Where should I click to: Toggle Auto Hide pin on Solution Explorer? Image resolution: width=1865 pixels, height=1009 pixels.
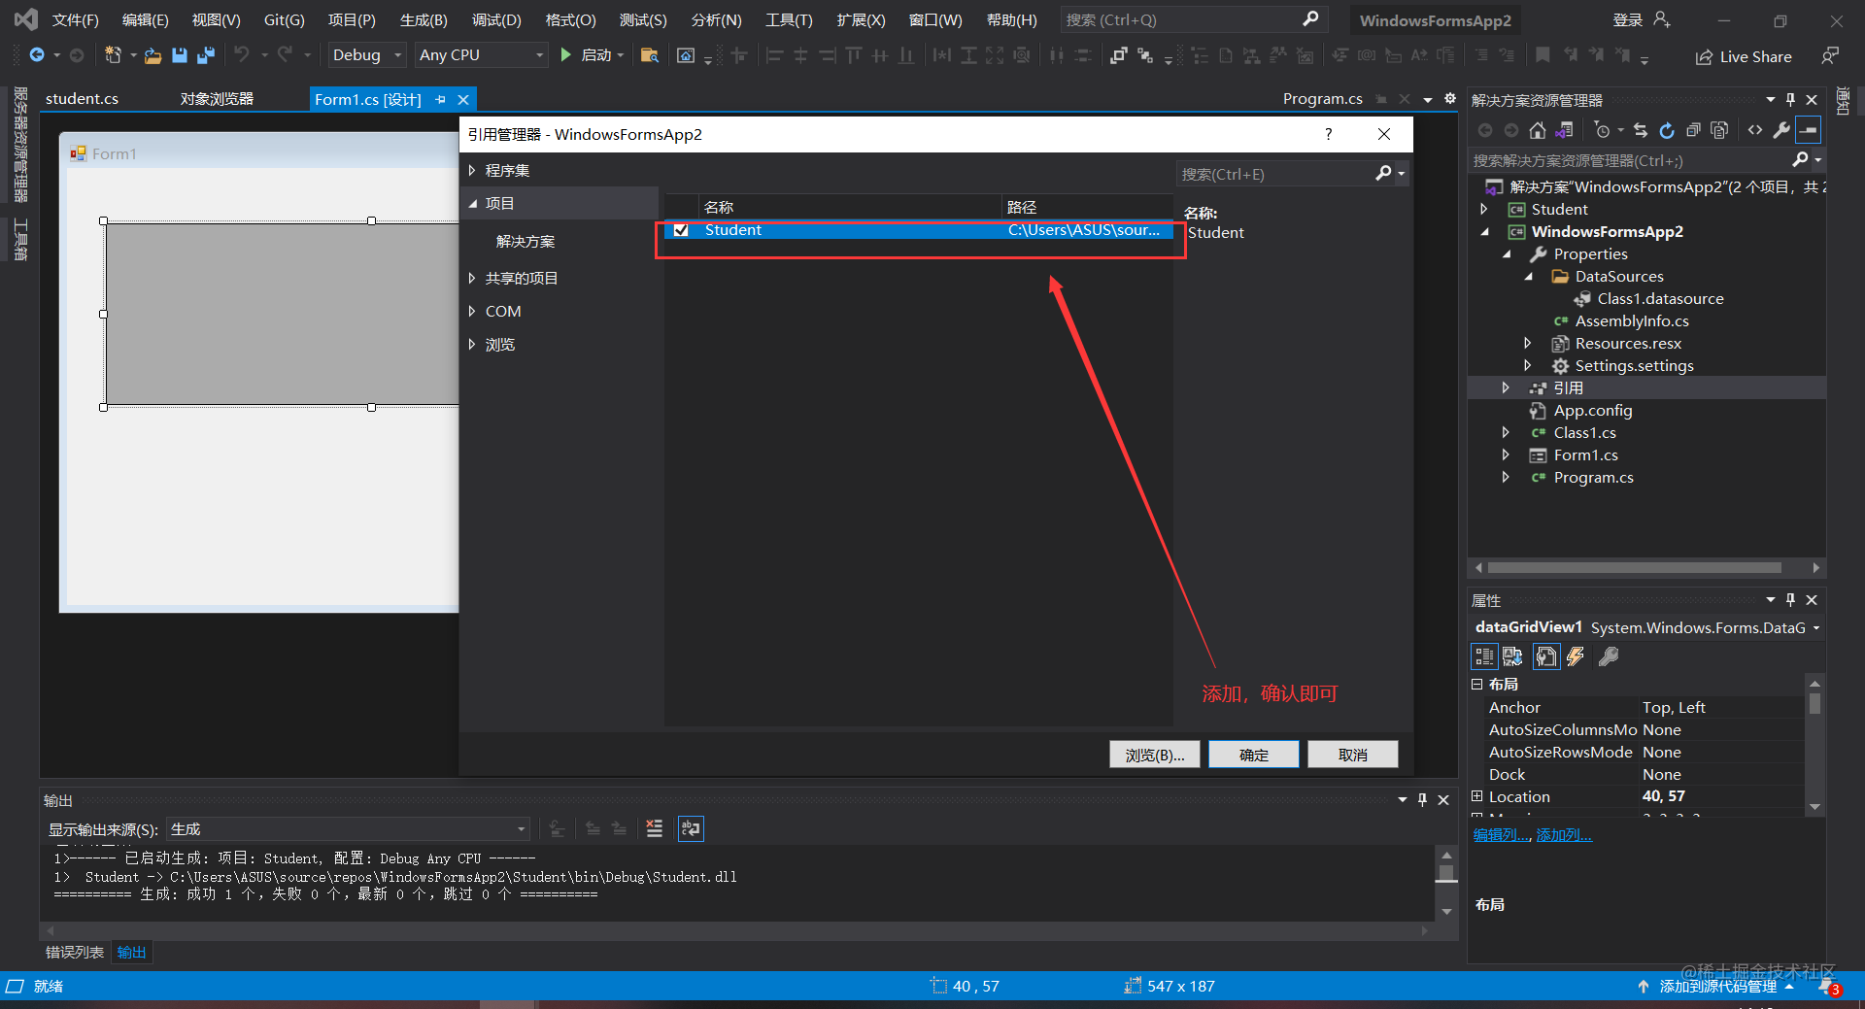tap(1791, 100)
